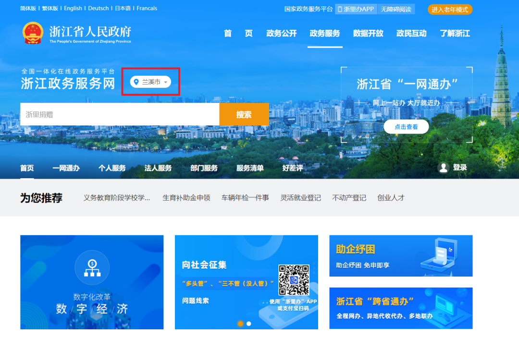Click the 浙江省"一网通办" heading
The height and width of the screenshot is (338, 519).
pyautogui.click(x=407, y=84)
